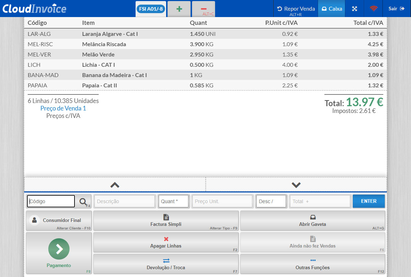Screen dimensions: 411x277
Task: Click the Código column header
Action: (37, 23)
